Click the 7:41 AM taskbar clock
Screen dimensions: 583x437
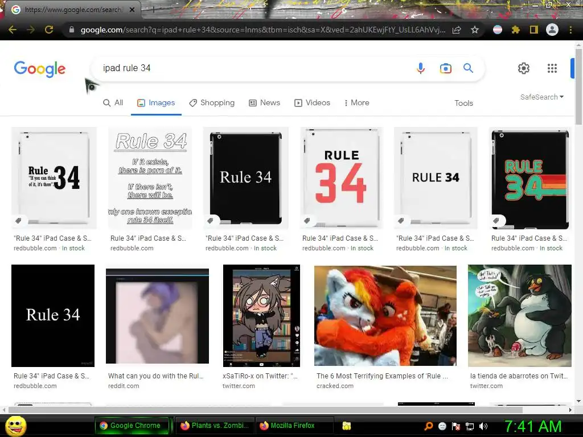pyautogui.click(x=533, y=426)
